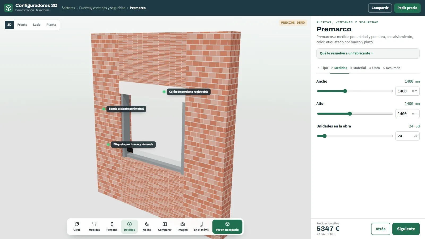The height and width of the screenshot is (239, 425).
Task: Click the Girar rotate icon
Action: 77,224
